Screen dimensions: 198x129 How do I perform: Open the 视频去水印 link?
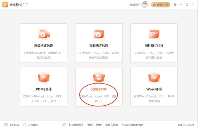pyautogui.click(x=112, y=125)
